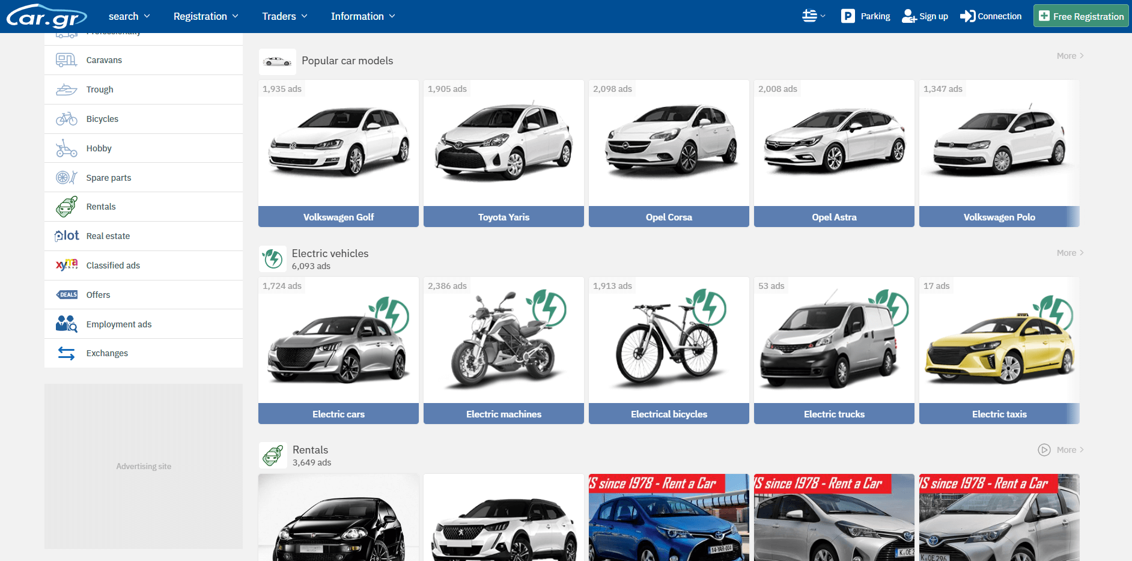This screenshot has width=1132, height=561.
Task: Click Free Registration button
Action: tap(1081, 16)
